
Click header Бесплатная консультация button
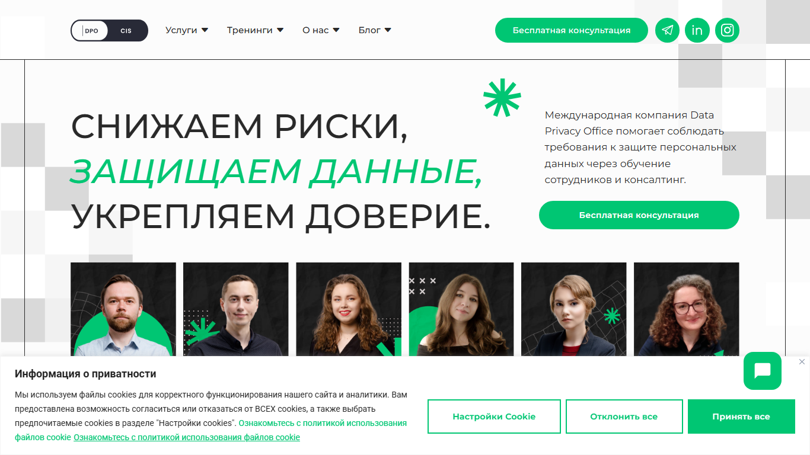(572, 30)
